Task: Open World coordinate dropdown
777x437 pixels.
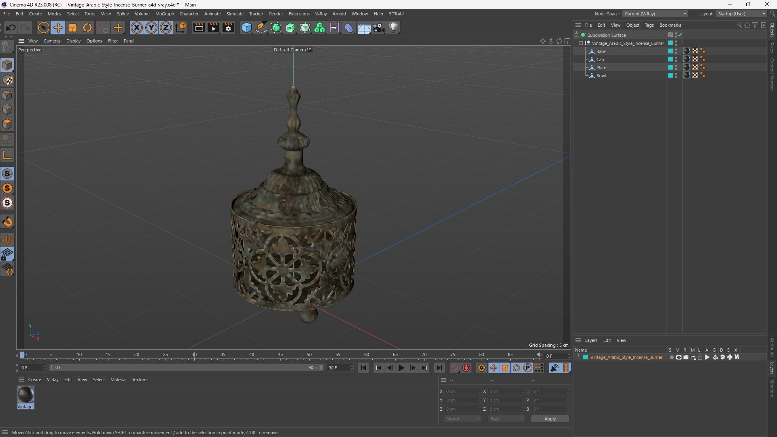Action: [x=463, y=419]
